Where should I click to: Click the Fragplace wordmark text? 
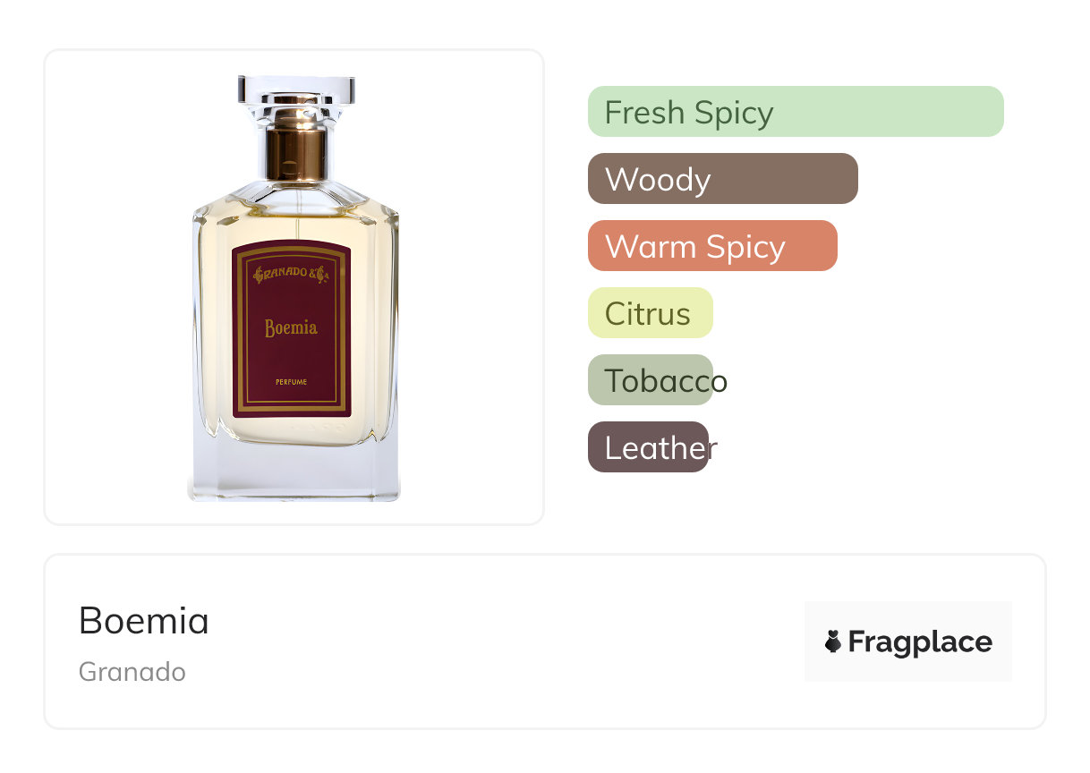tap(920, 642)
